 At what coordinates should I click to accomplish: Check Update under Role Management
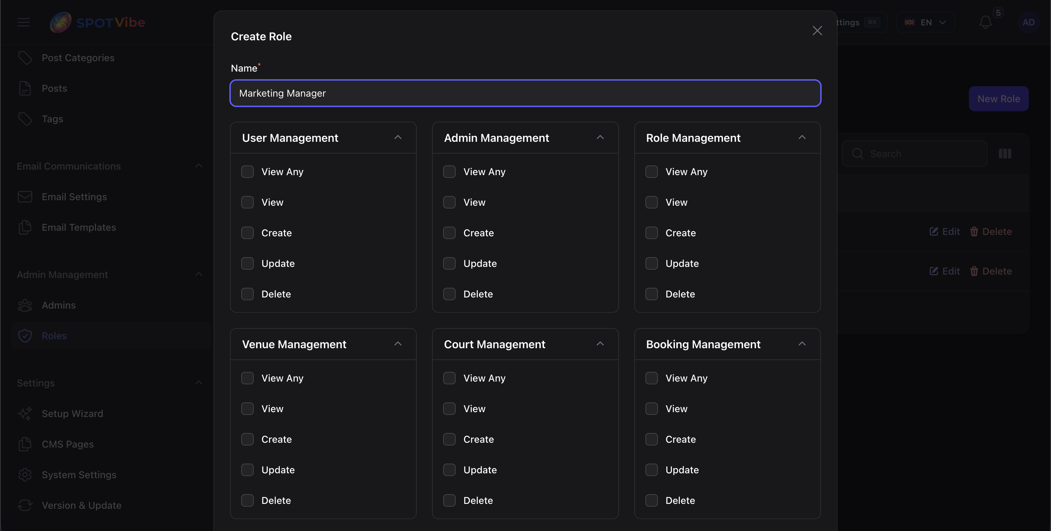click(652, 263)
